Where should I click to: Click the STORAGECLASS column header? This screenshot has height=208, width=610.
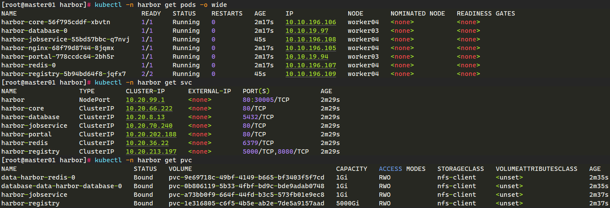click(x=460, y=169)
